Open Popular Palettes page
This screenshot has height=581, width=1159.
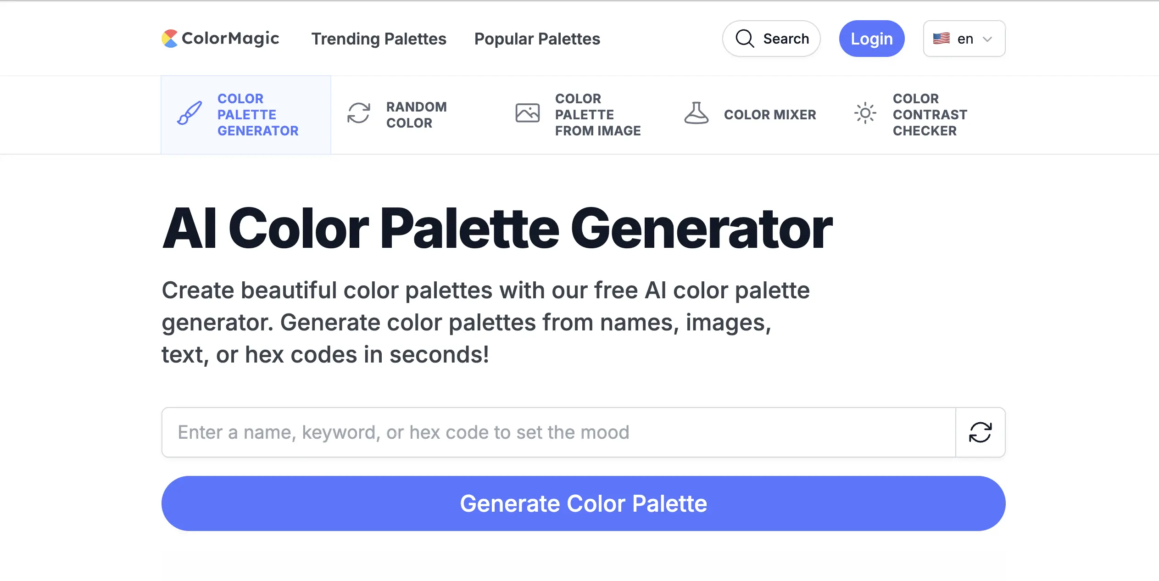pos(537,39)
